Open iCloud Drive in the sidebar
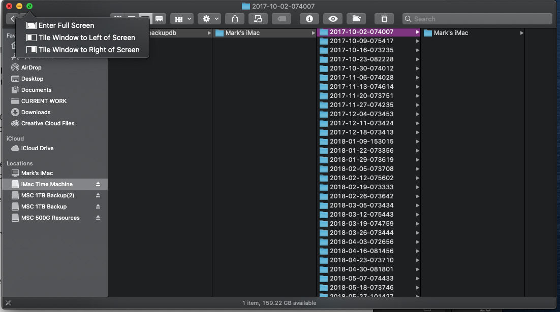560x312 pixels. (37, 148)
